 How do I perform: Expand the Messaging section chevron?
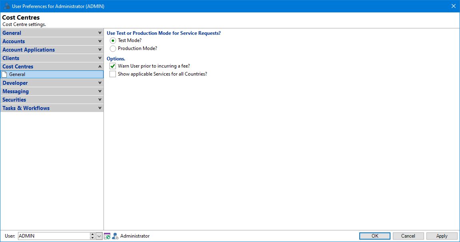click(100, 91)
